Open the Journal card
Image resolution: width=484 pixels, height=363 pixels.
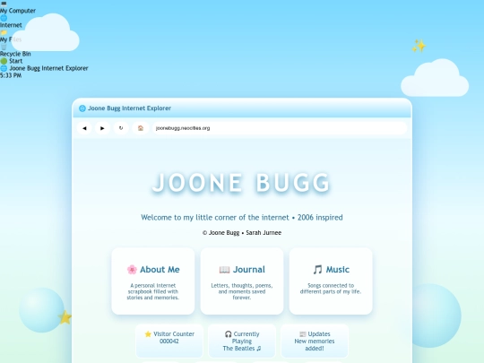242,281
